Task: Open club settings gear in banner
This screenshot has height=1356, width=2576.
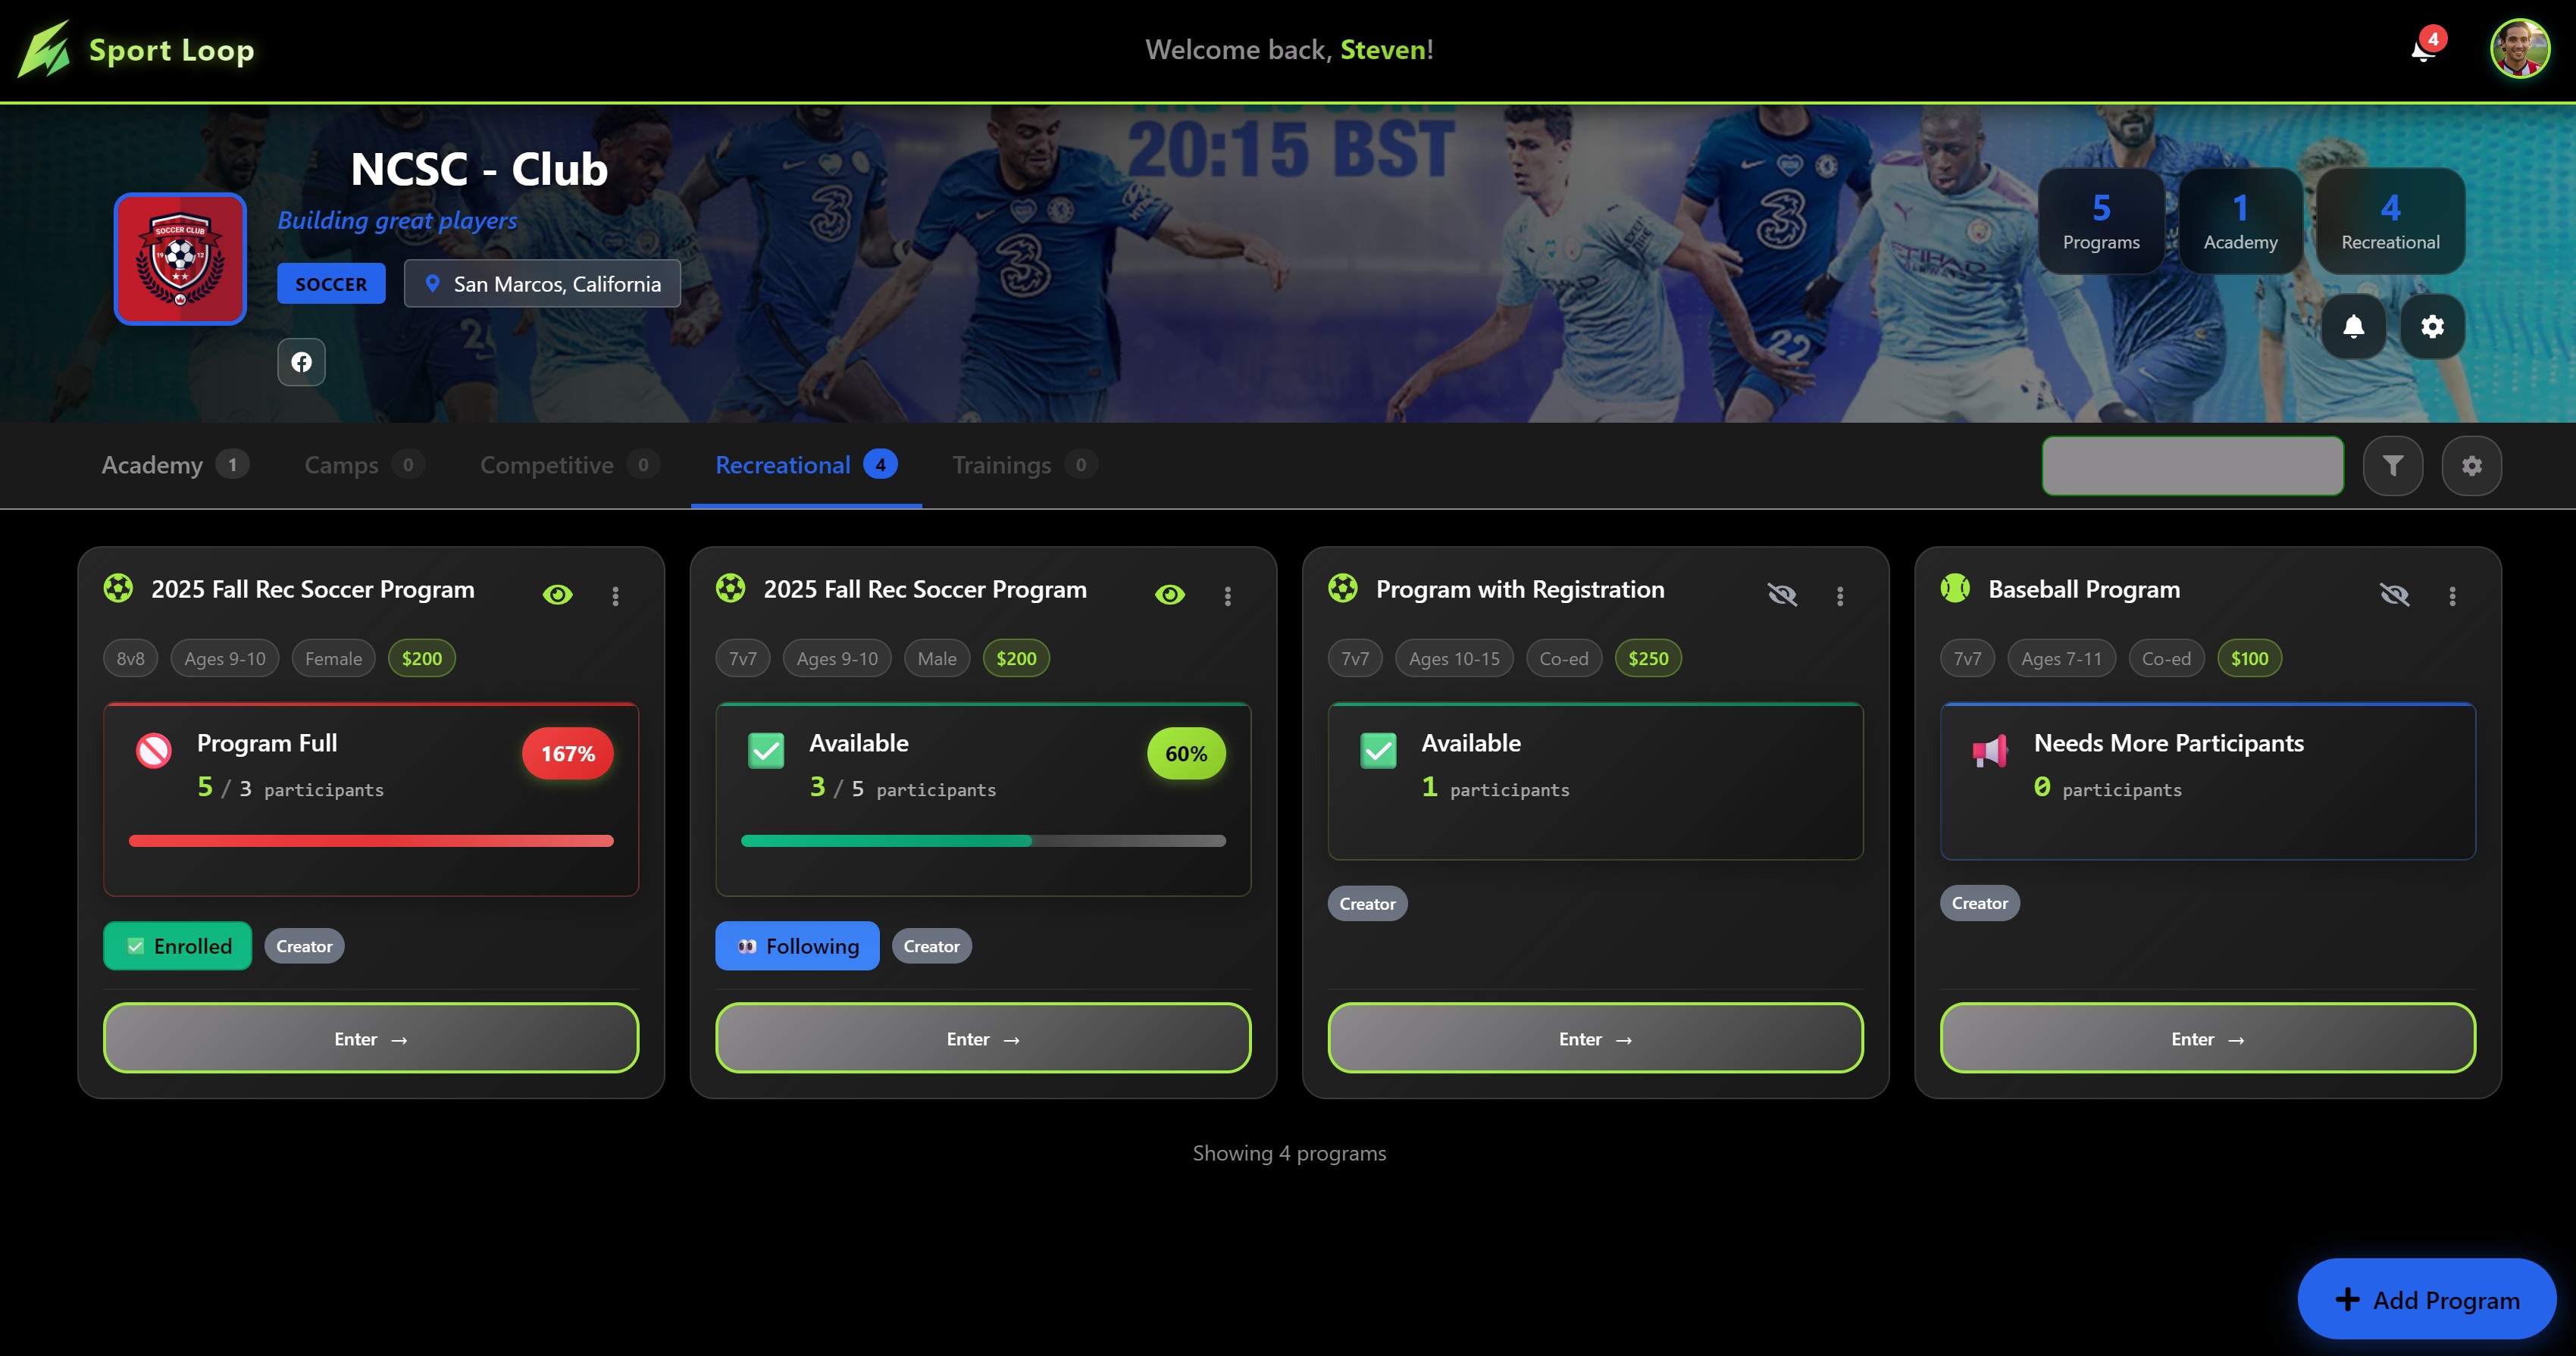Action: [2432, 326]
